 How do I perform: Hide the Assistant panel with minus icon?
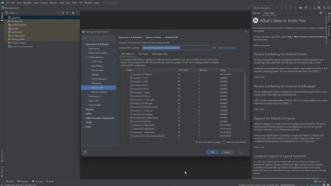[x=325, y=13]
